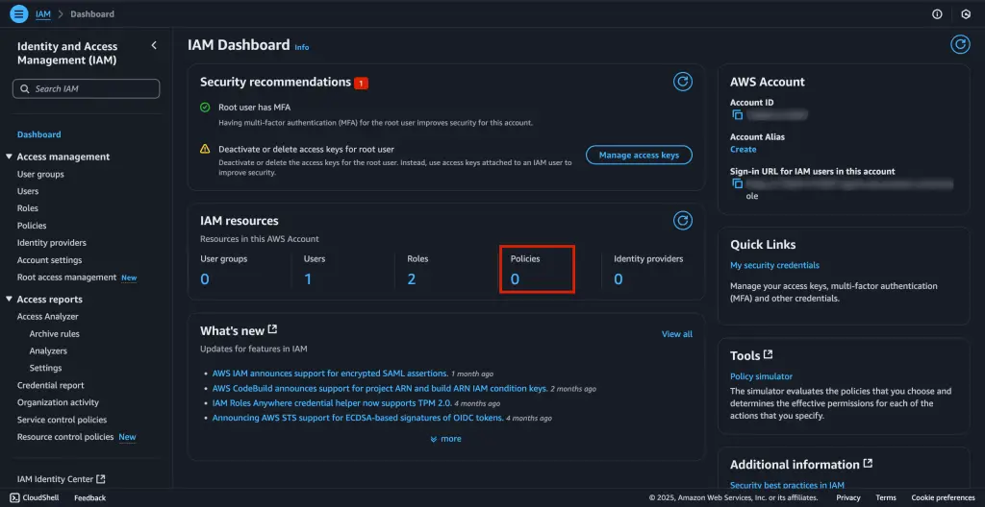The width and height of the screenshot is (985, 507).
Task: Open encrypted SAML assertions announcement
Action: click(x=330, y=373)
